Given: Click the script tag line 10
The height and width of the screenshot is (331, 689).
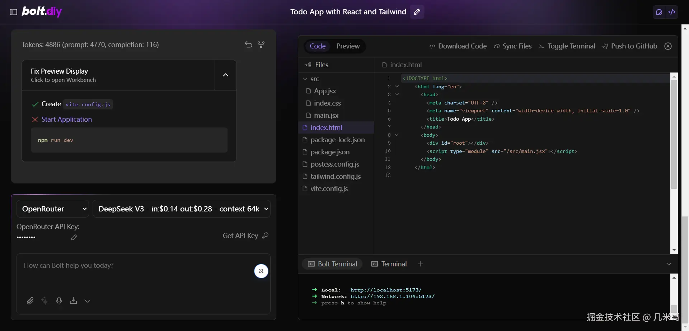Looking at the screenshot, I should click(x=502, y=151).
